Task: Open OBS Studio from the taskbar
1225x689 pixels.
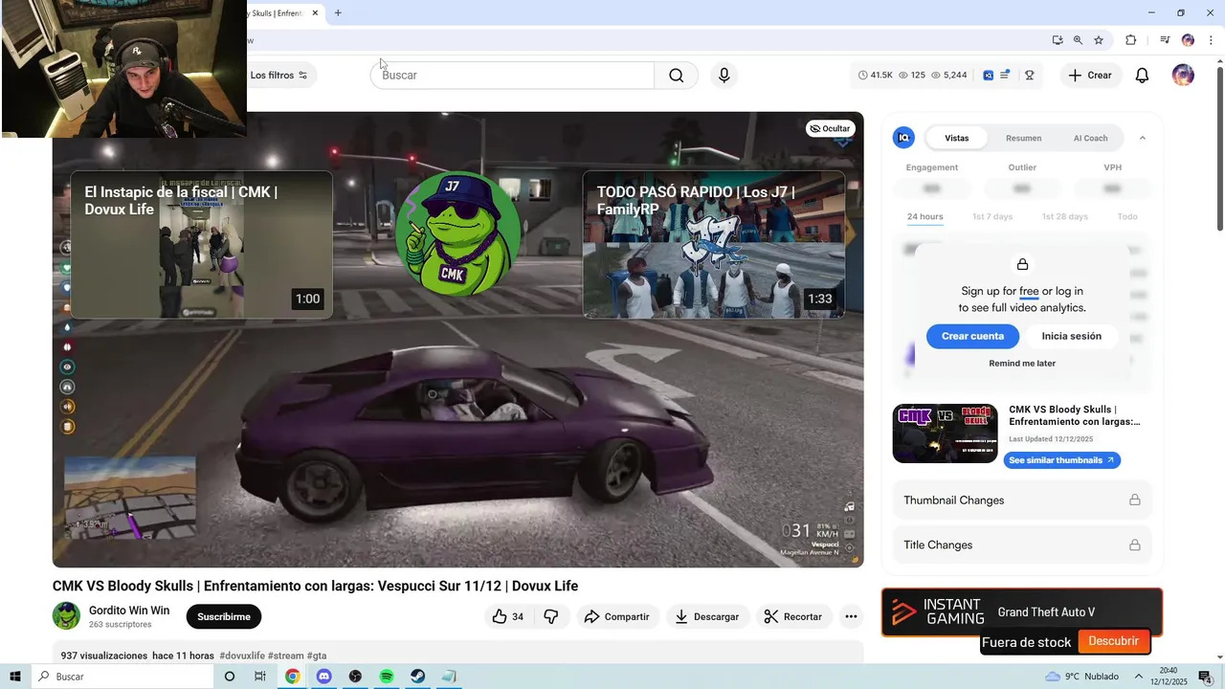Action: coord(355,677)
